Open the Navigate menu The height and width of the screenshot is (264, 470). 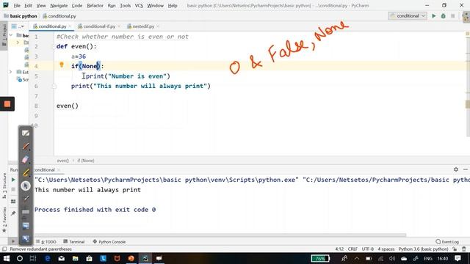click(x=59, y=6)
